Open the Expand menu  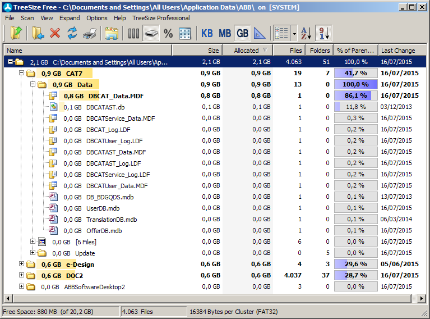pyautogui.click(x=70, y=18)
